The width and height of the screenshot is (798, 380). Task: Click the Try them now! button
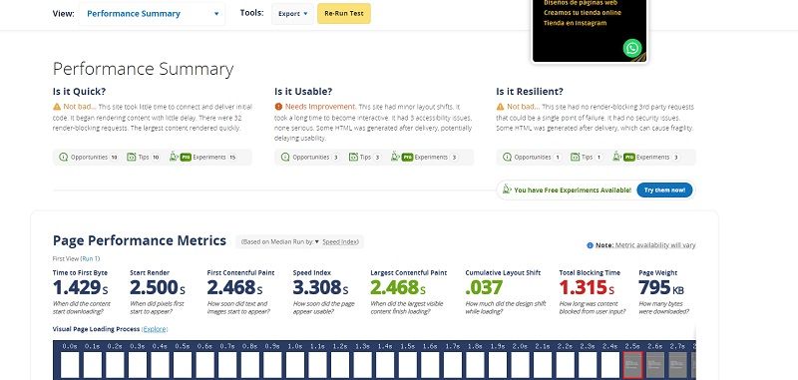click(x=664, y=190)
